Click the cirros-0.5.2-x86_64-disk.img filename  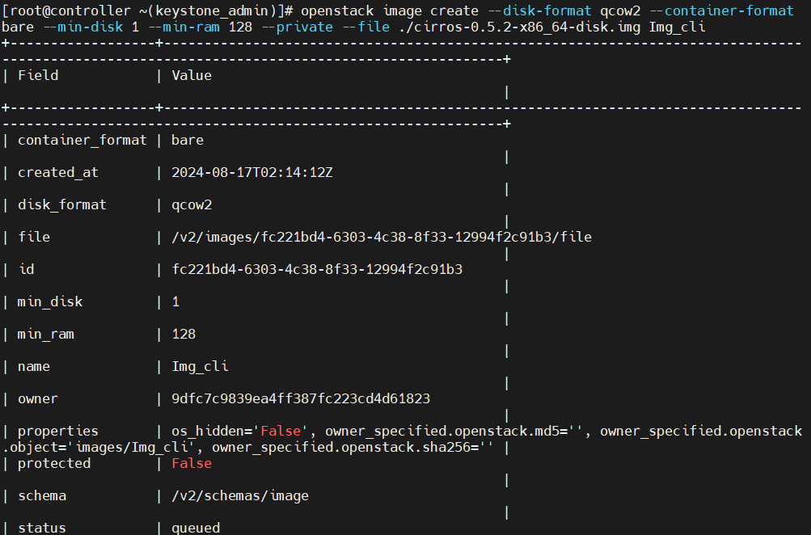[527, 27]
